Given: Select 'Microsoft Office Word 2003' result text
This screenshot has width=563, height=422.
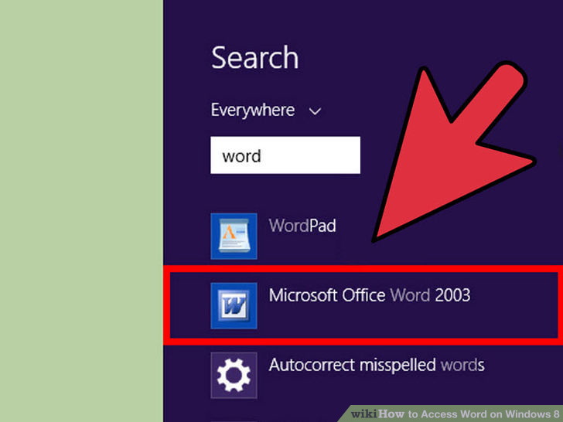Looking at the screenshot, I should coord(370,295).
